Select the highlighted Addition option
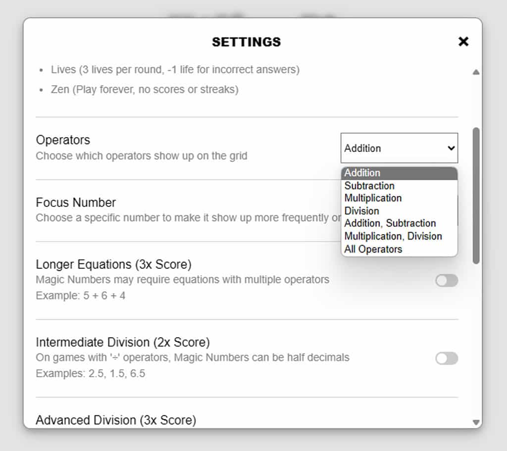 [399, 173]
